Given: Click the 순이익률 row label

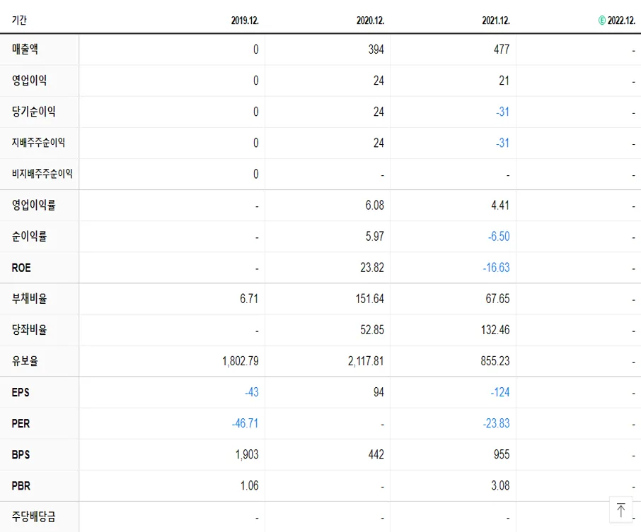Looking at the screenshot, I should (x=30, y=236).
